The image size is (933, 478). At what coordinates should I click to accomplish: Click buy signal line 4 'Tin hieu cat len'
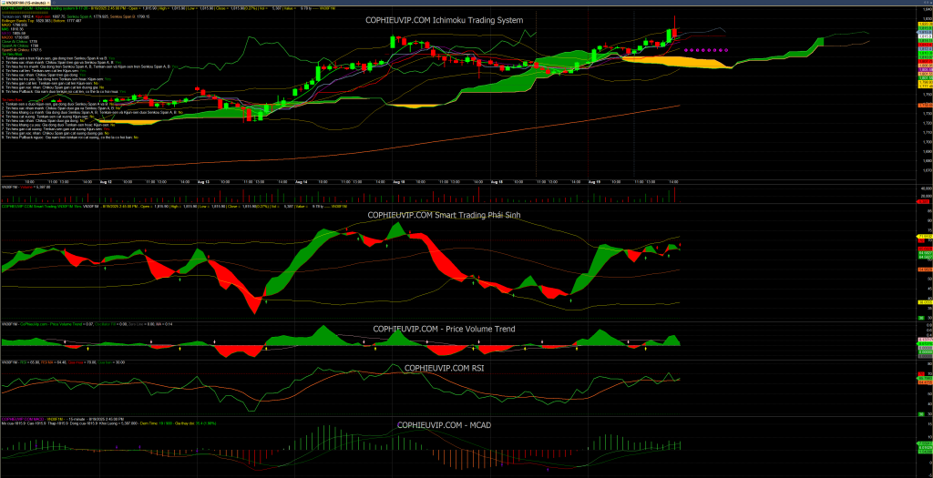click(x=44, y=71)
